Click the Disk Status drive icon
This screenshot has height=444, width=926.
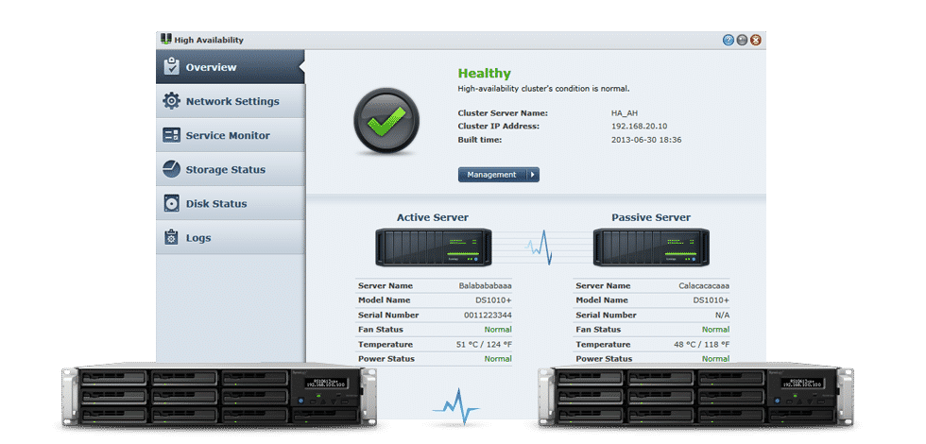[171, 204]
